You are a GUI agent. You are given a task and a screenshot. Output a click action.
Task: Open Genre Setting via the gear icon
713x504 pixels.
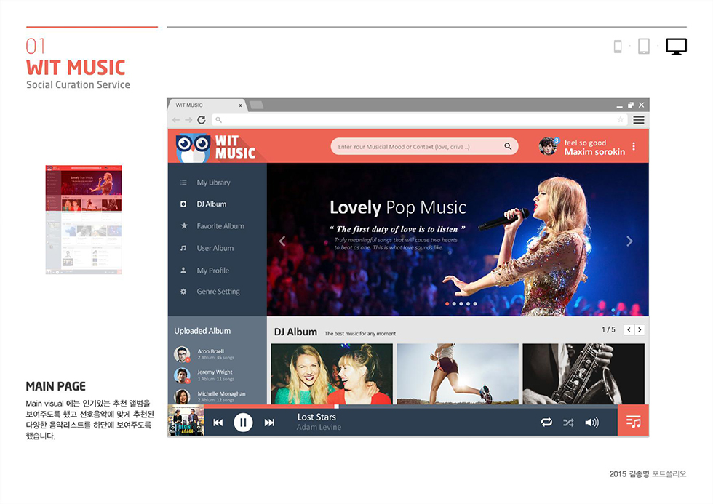(182, 292)
